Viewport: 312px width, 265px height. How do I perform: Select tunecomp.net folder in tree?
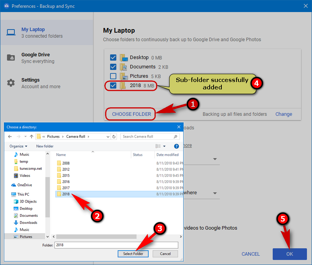(x=28, y=169)
